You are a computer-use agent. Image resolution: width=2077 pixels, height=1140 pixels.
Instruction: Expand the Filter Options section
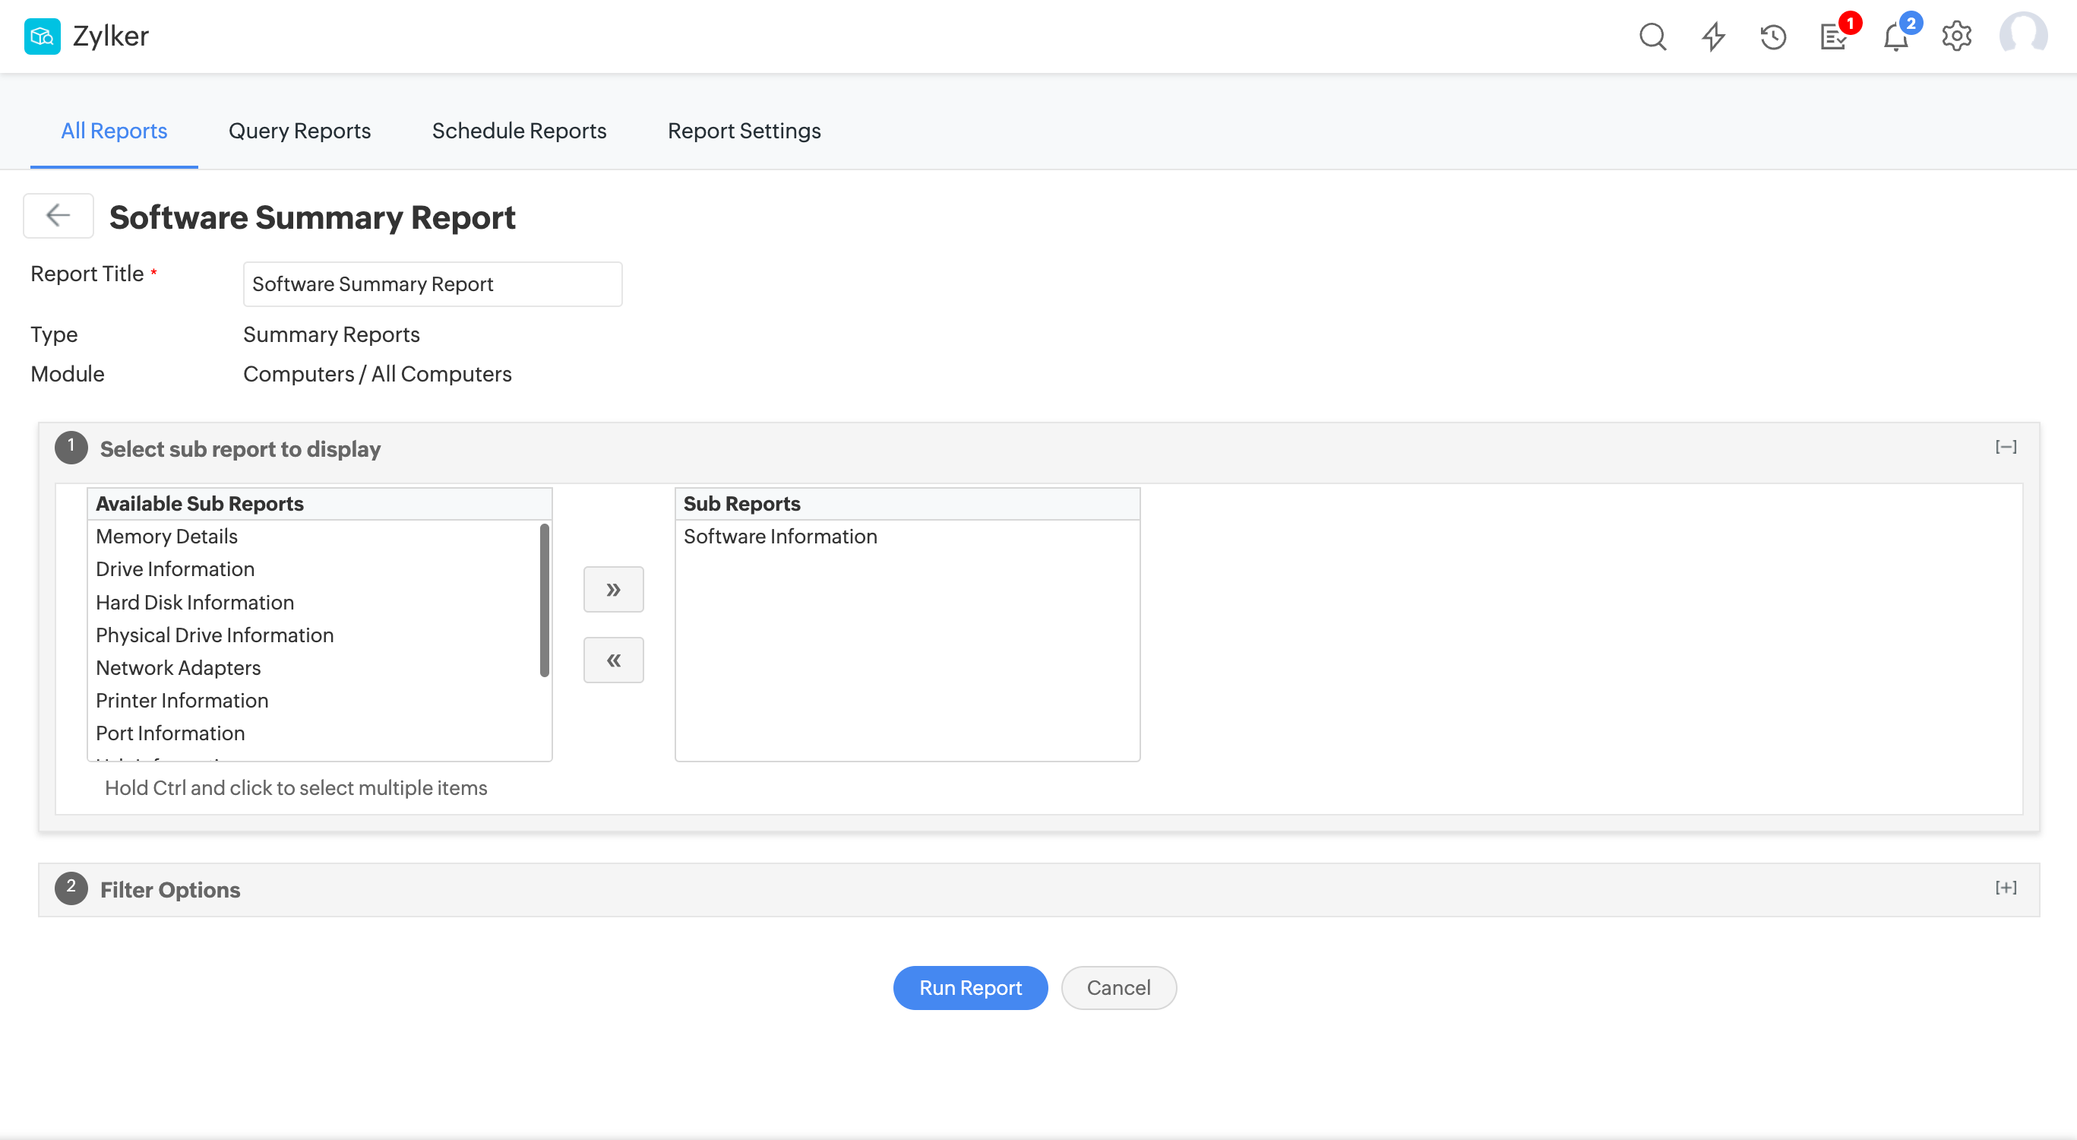[x=2006, y=888]
